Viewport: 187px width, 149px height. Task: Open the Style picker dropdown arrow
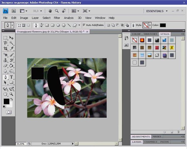point(150,25)
